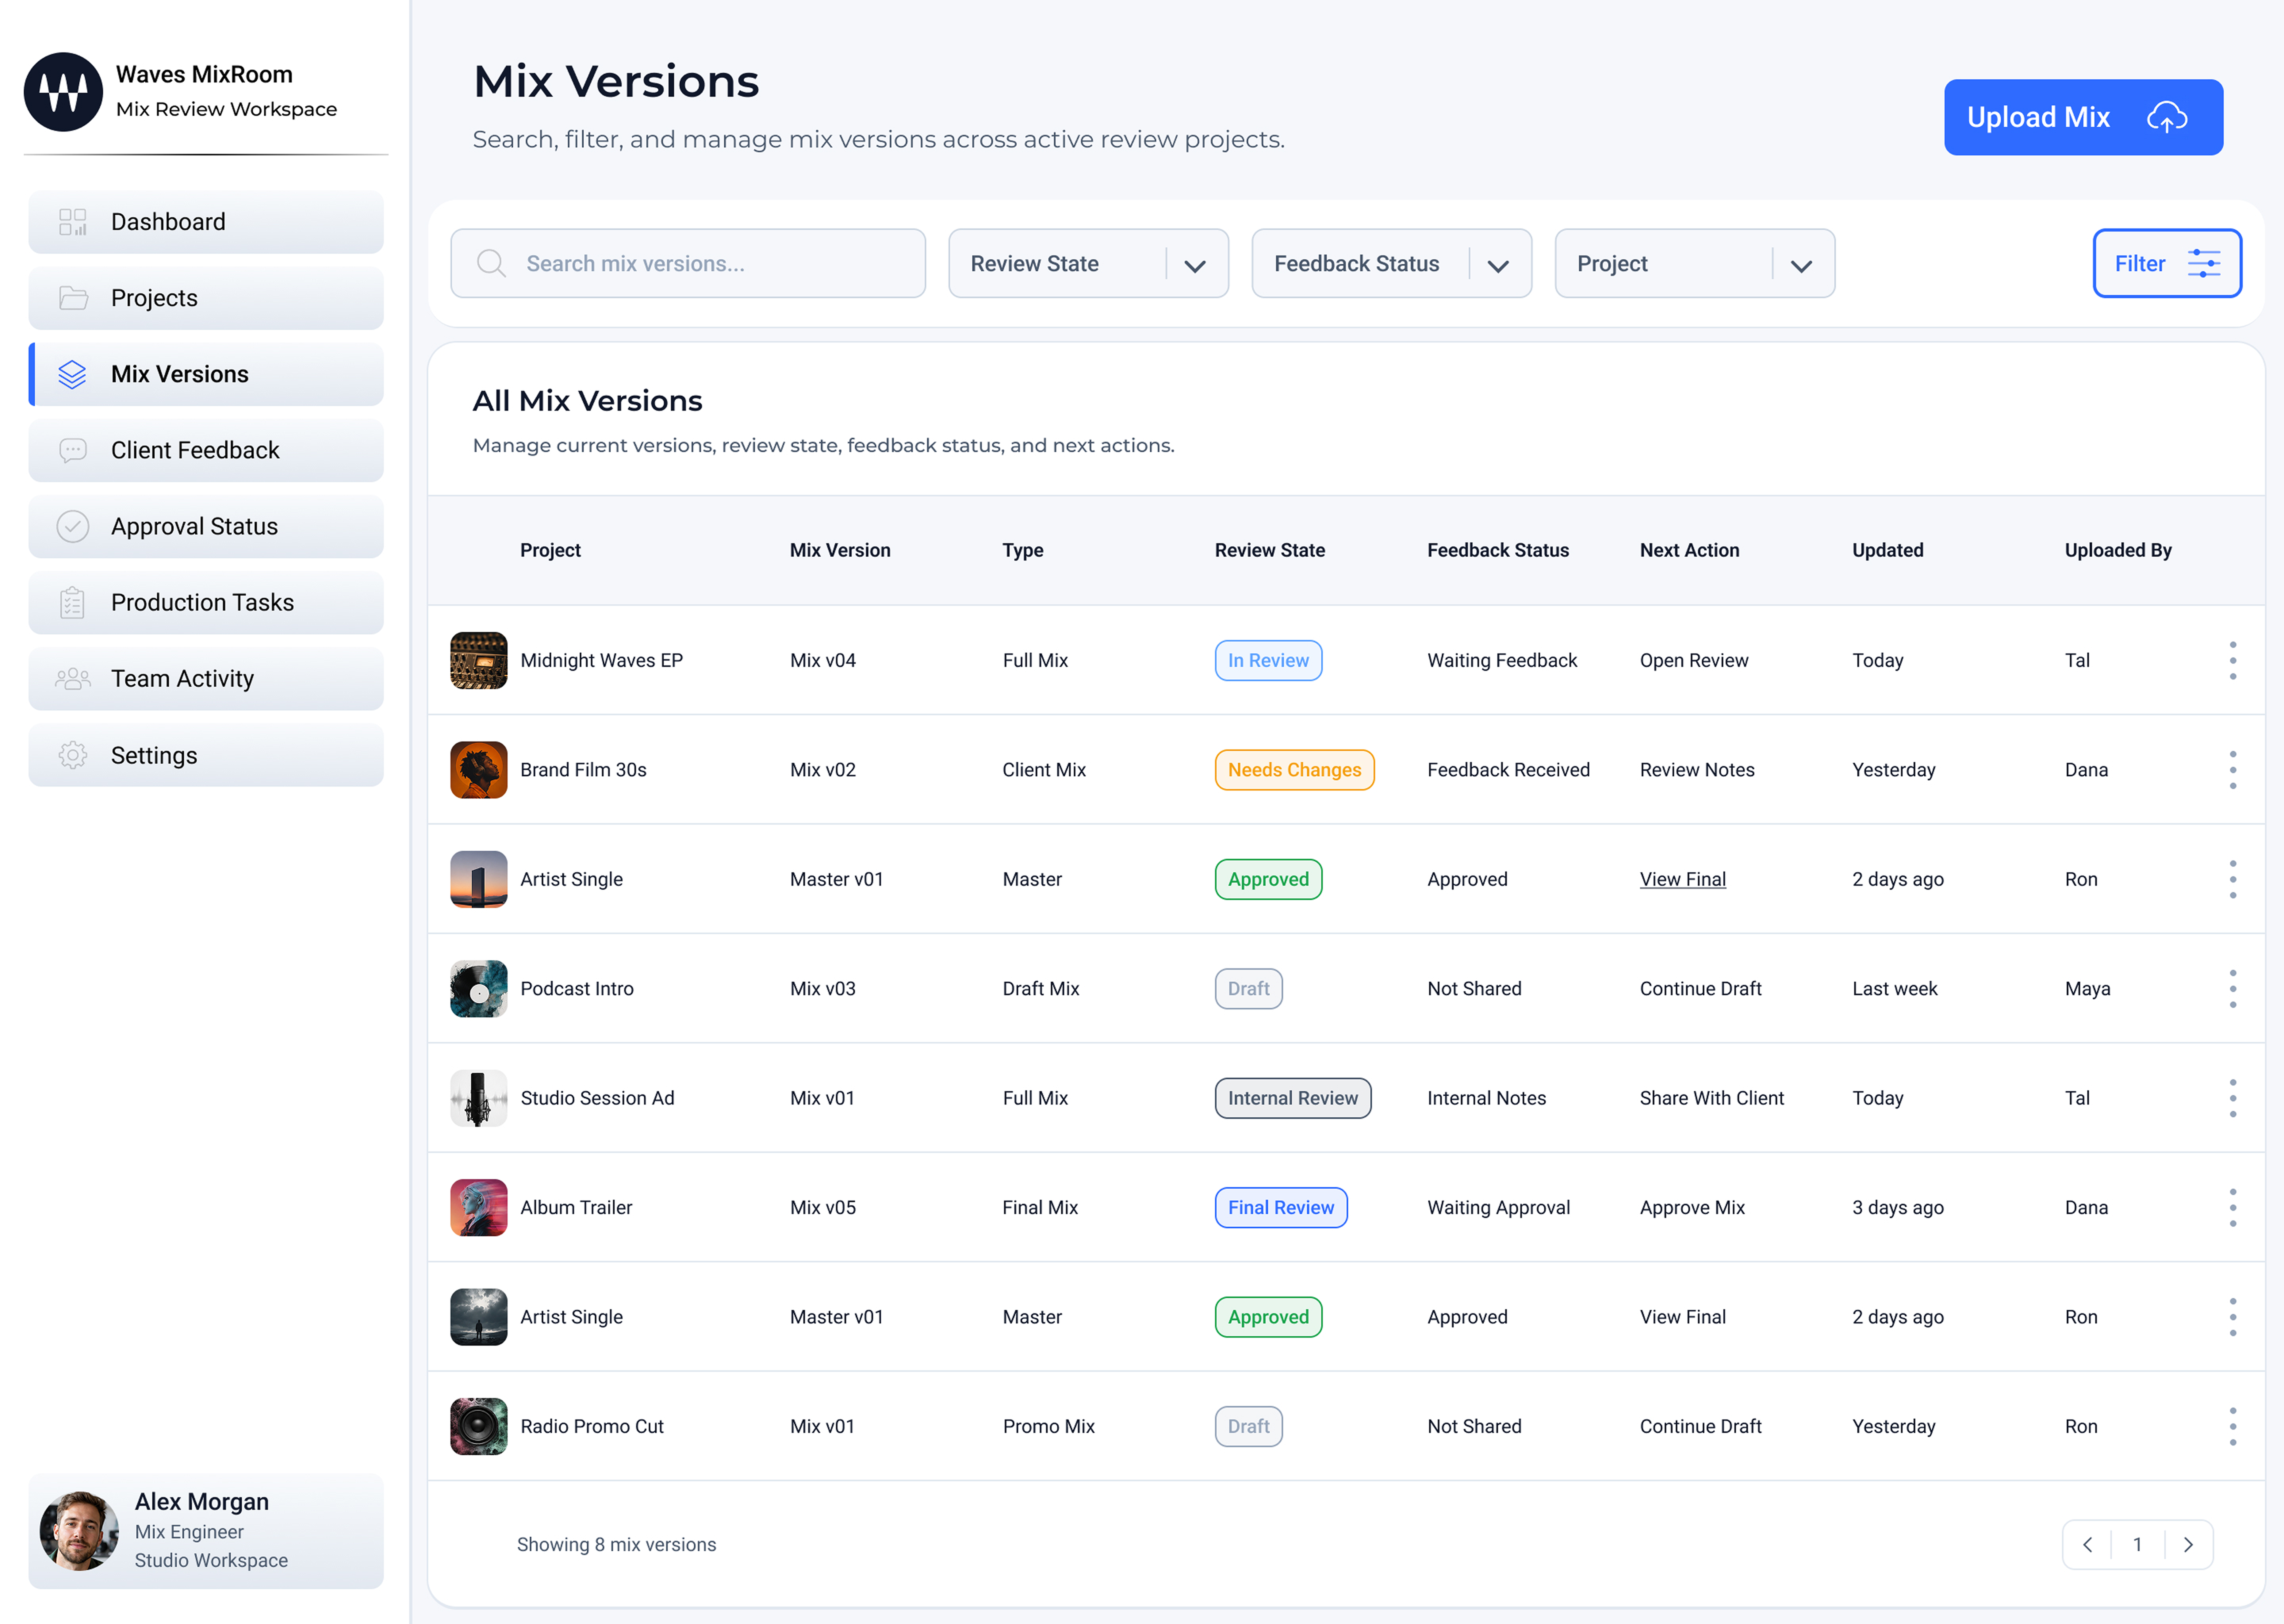Screen dimensions: 2284x1624
Task: Go to Projects in the sidebar
Action: pos(206,298)
